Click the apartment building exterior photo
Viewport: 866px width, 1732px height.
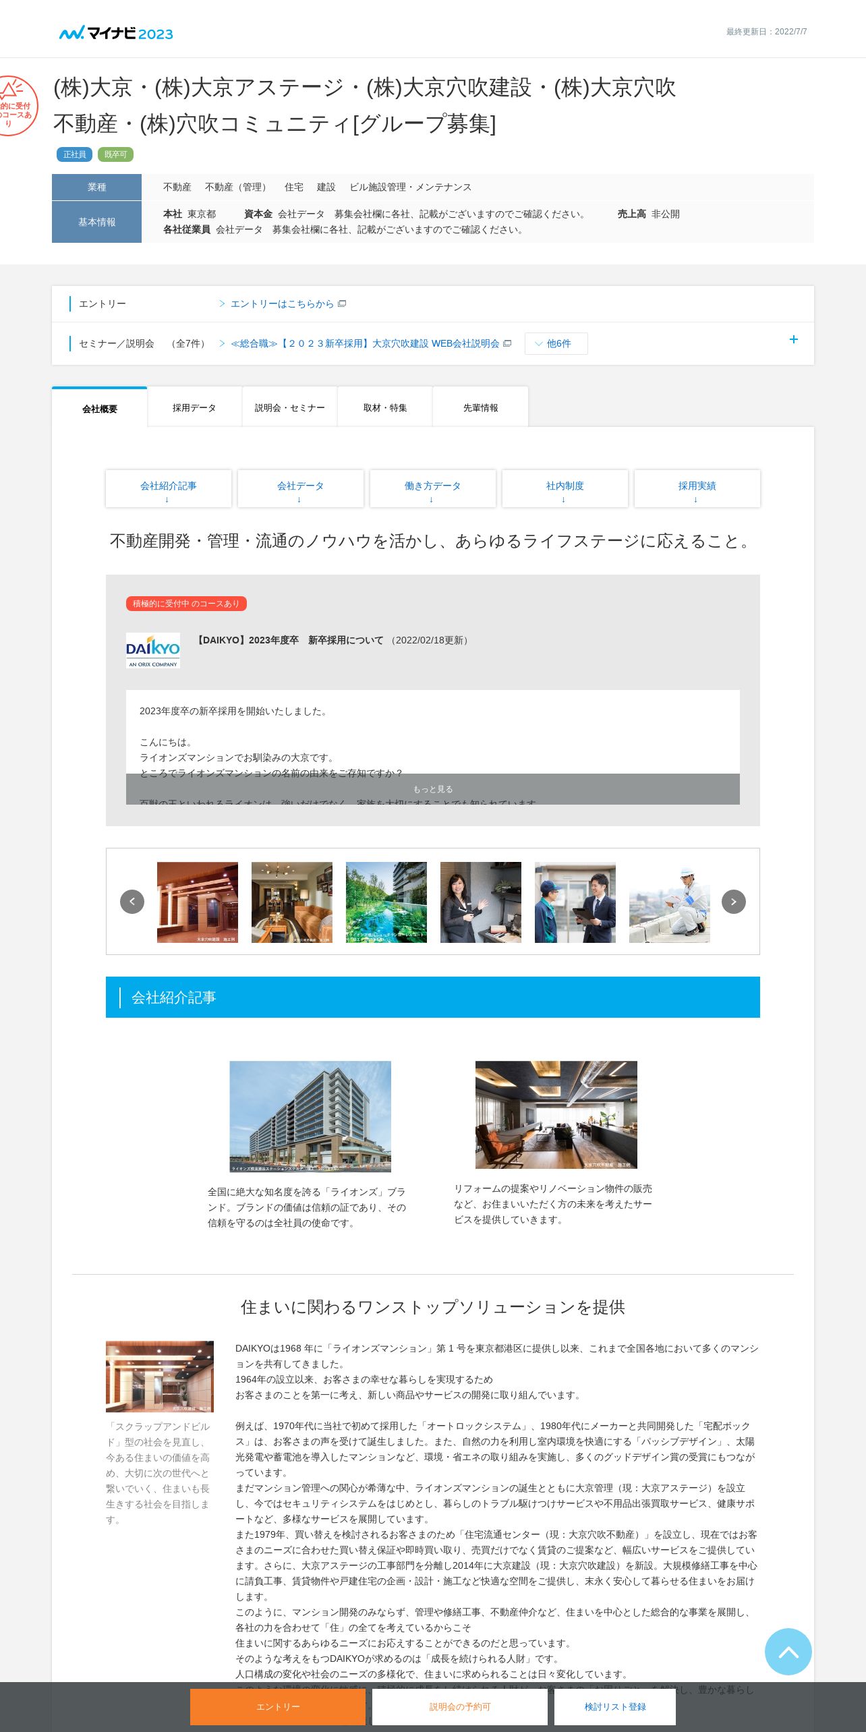pos(310,1116)
